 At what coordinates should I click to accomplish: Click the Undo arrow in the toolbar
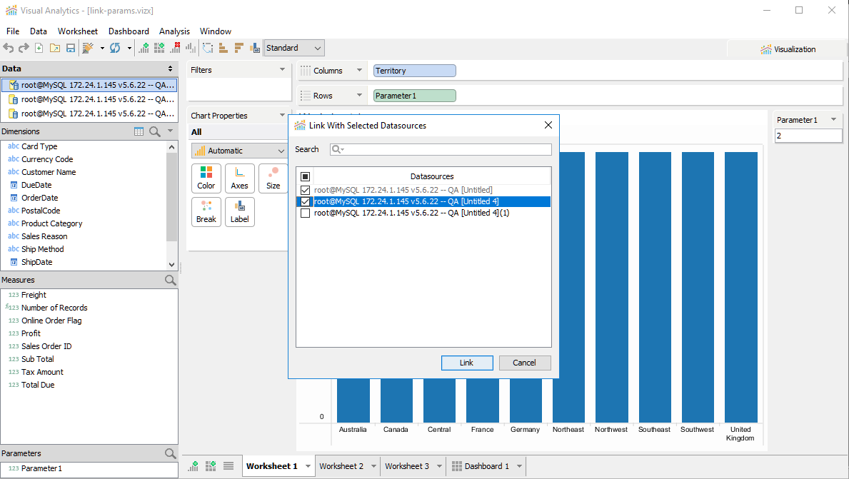(x=8, y=48)
